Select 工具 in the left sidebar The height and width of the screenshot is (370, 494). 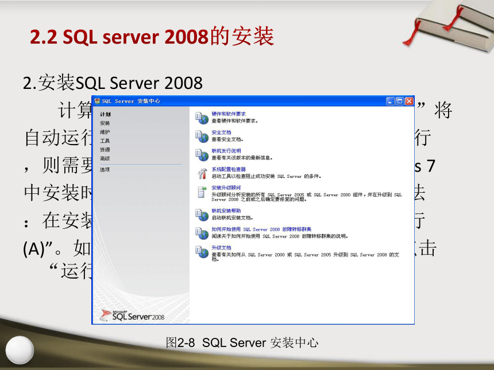tap(105, 141)
